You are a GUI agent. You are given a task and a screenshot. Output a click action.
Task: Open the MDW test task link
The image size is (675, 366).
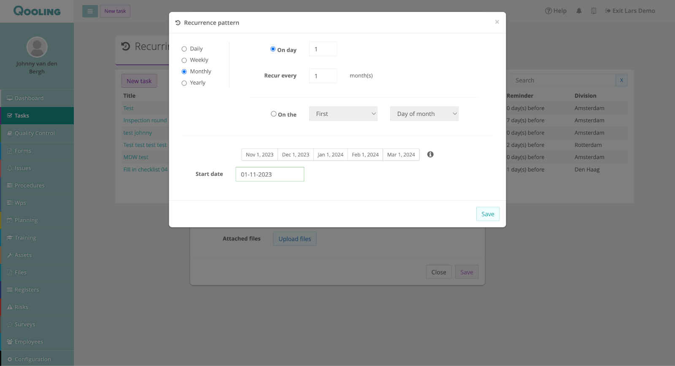pos(136,157)
